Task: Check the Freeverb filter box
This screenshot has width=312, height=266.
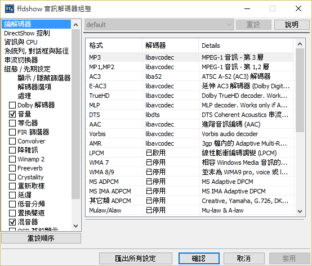Action: 12,168
